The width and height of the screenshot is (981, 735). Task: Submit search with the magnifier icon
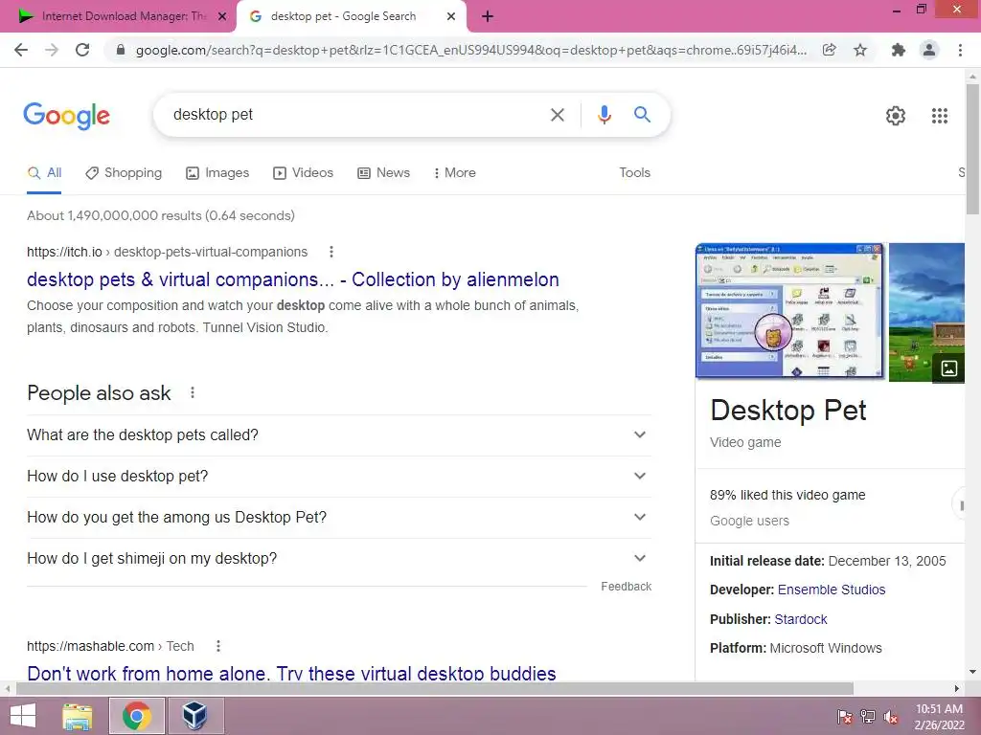click(642, 115)
